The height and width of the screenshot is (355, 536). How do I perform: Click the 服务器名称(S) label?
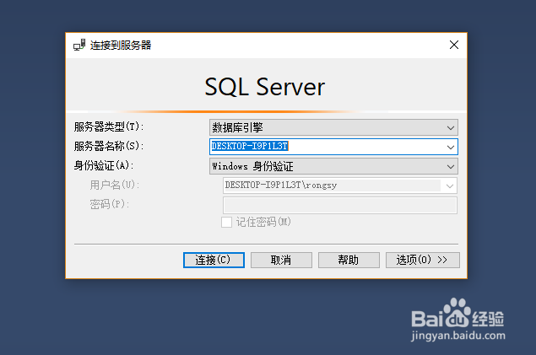[x=109, y=147]
